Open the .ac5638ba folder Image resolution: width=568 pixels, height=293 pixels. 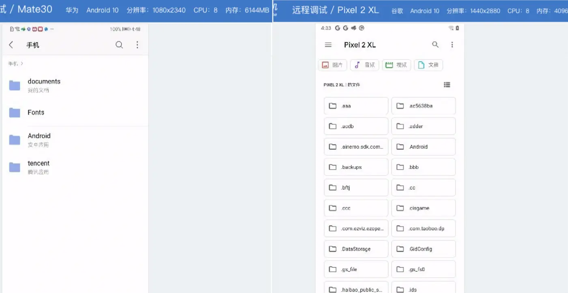424,106
